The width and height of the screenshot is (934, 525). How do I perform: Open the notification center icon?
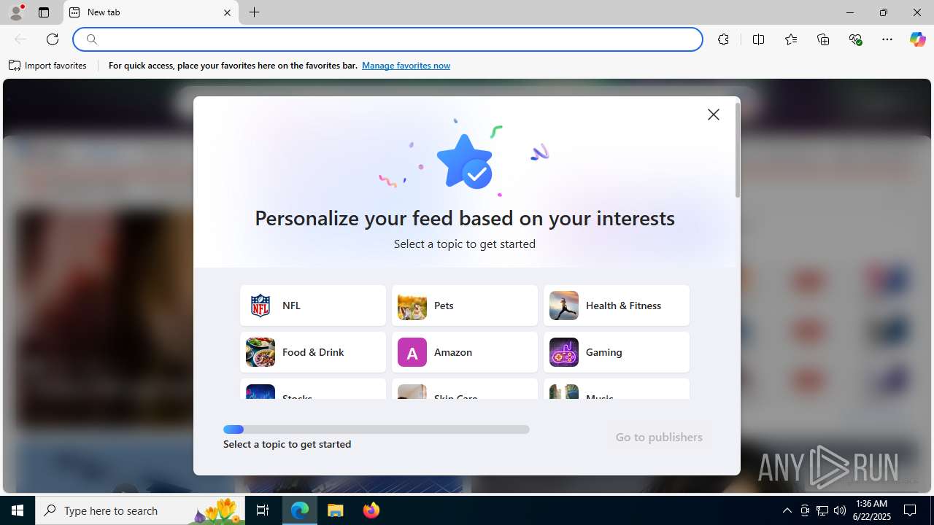pyautogui.click(x=910, y=510)
